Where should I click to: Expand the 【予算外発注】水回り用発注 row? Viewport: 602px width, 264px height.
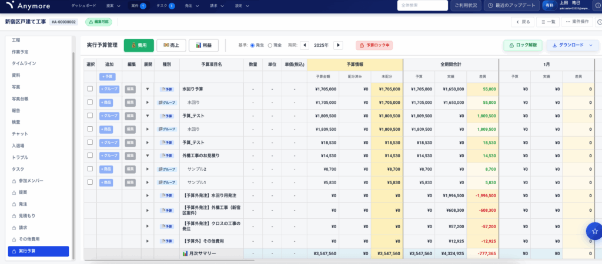tap(148, 196)
